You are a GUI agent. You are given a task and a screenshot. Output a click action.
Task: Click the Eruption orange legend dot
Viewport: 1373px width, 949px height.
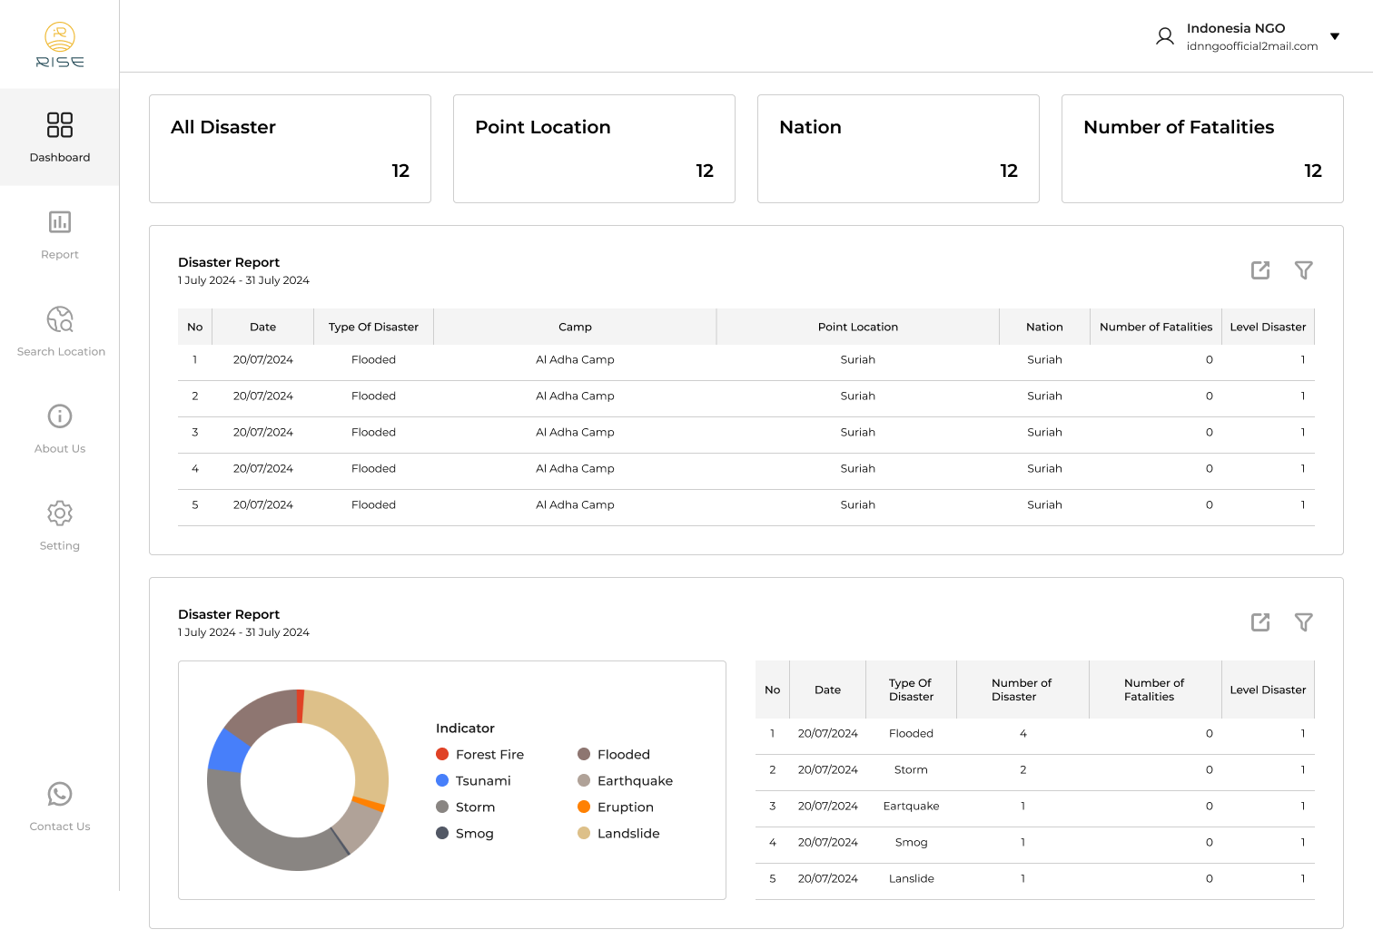[584, 807]
